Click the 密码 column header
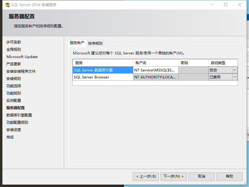This screenshot has width=249, height=187. click(x=193, y=63)
